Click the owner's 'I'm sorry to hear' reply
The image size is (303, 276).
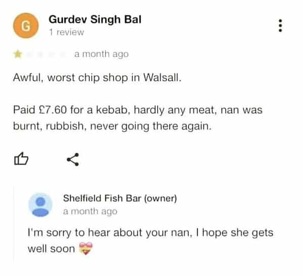coord(150,233)
